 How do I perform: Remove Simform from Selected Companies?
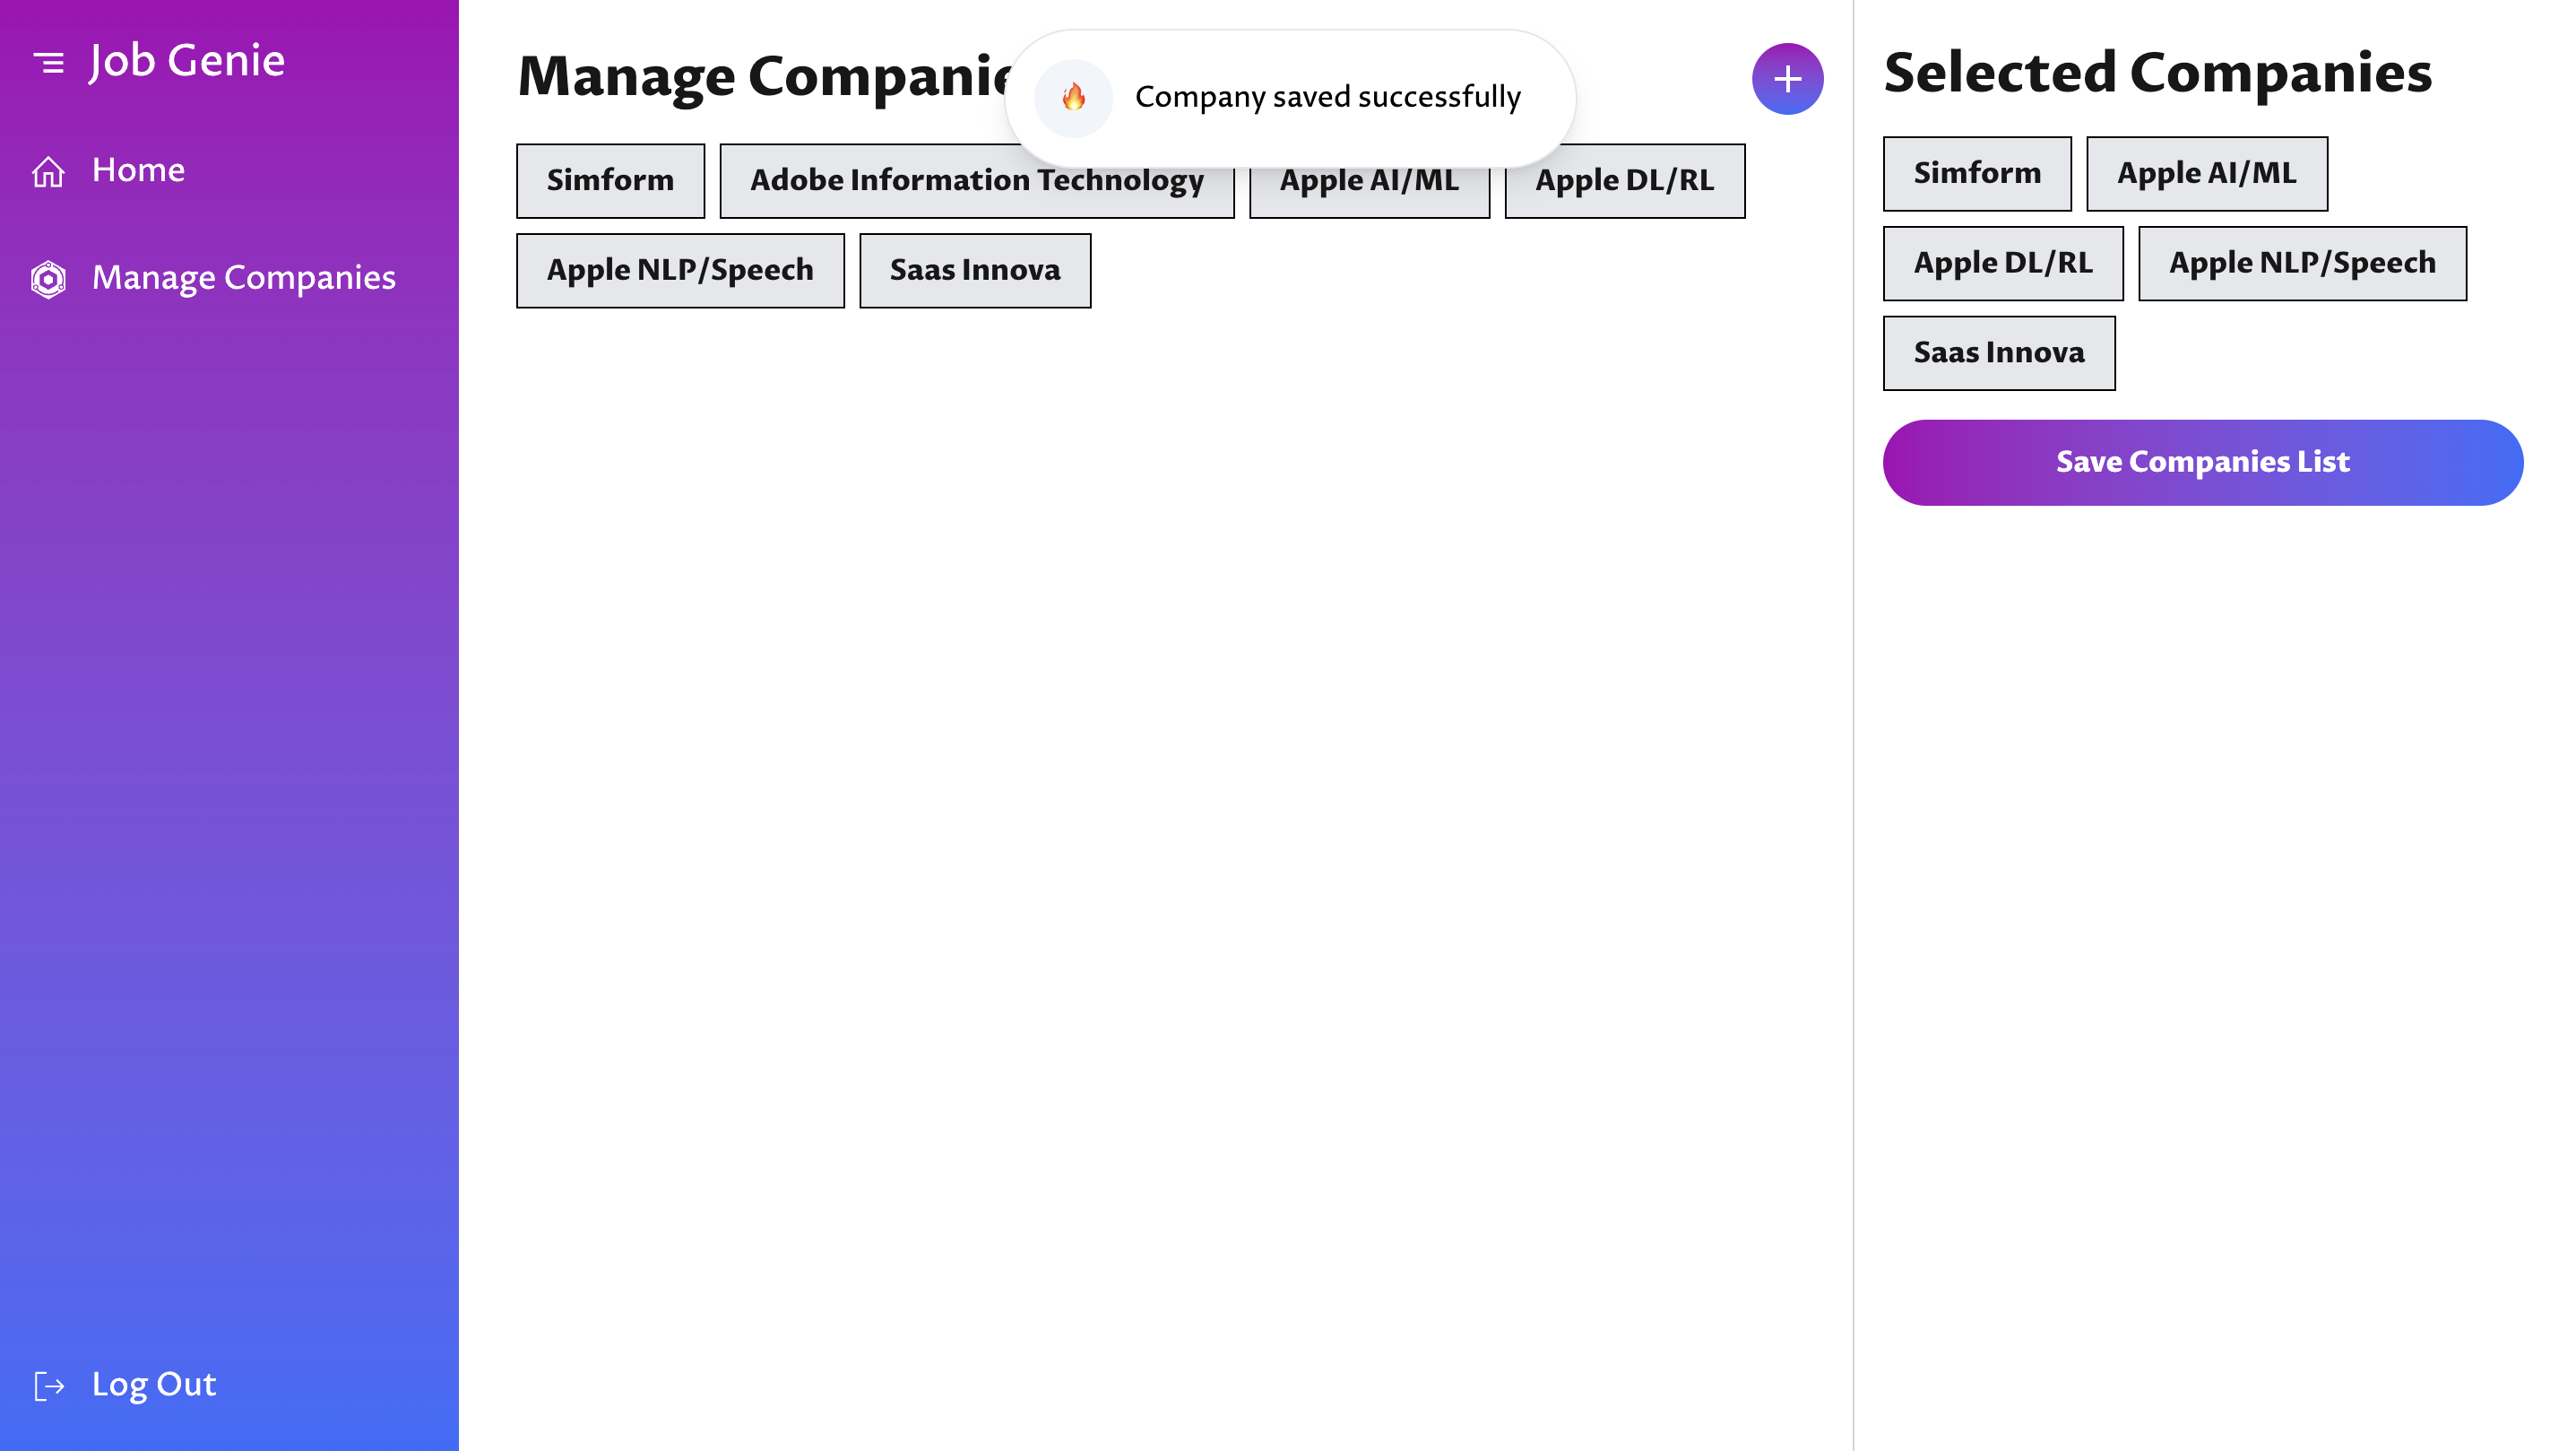click(1977, 173)
